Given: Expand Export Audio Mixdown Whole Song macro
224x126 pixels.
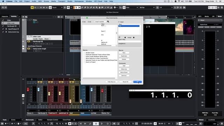Looking at the screenshot, I should (x=84, y=56).
